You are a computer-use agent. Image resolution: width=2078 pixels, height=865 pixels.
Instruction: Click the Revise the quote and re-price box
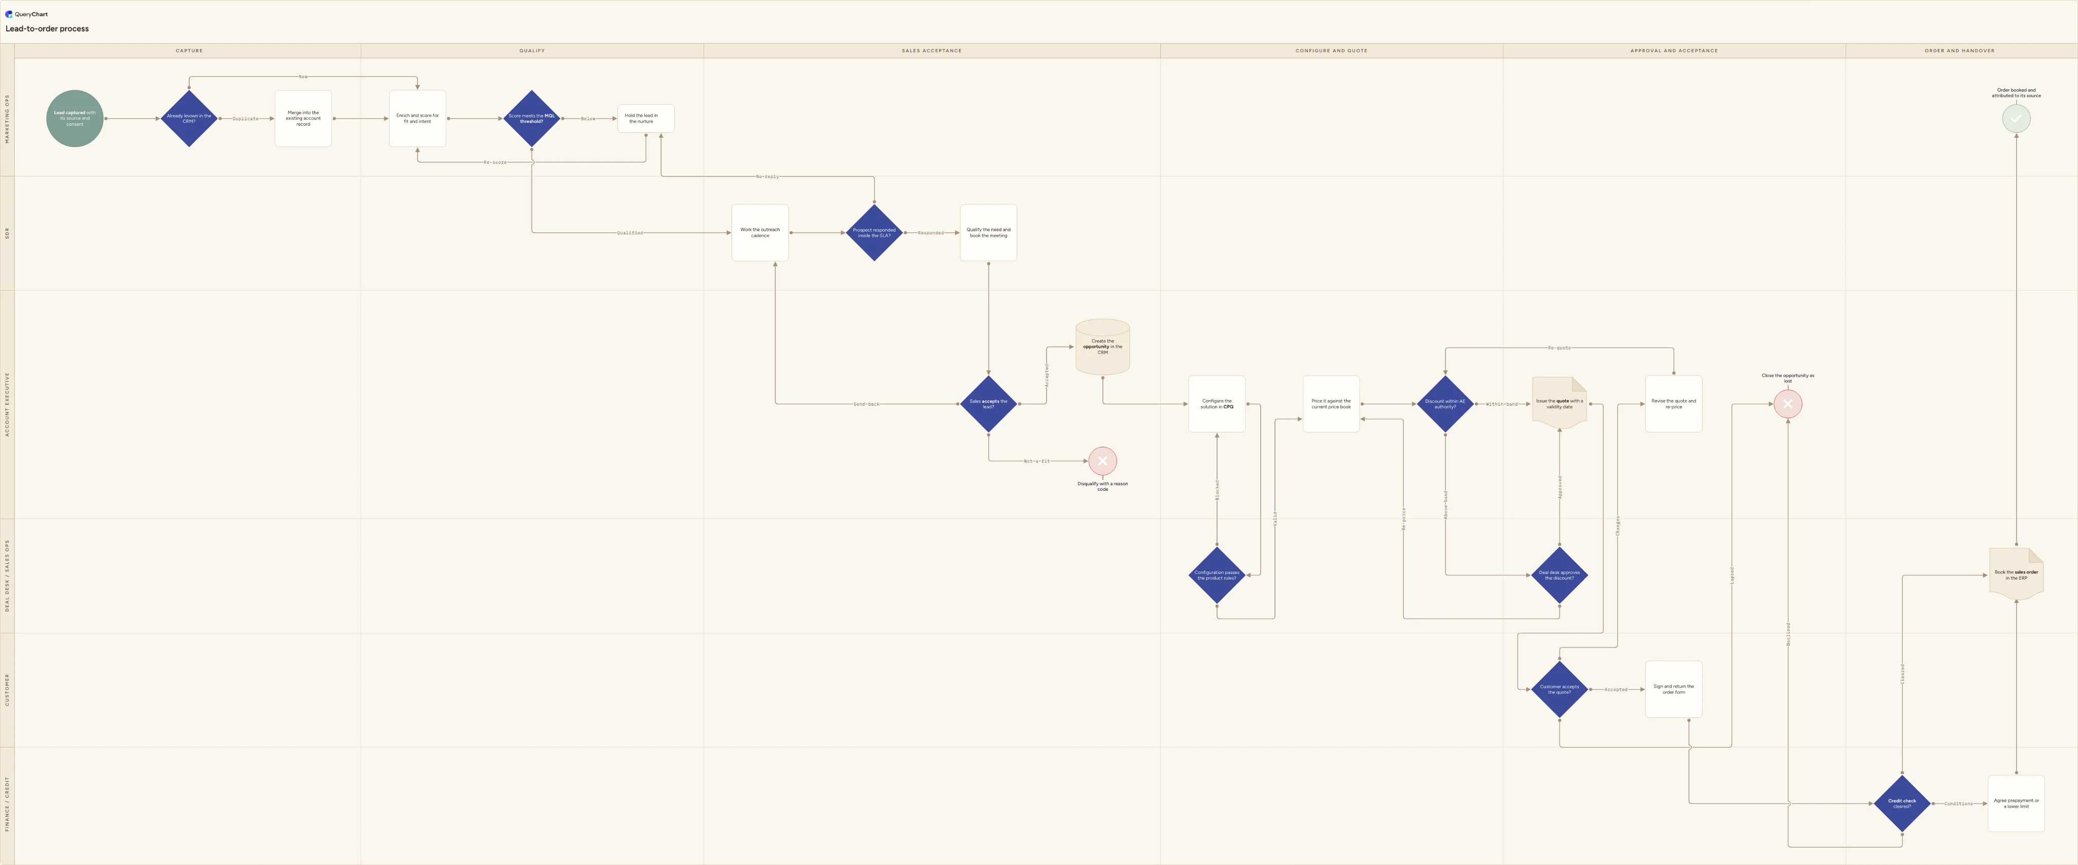(x=1674, y=404)
